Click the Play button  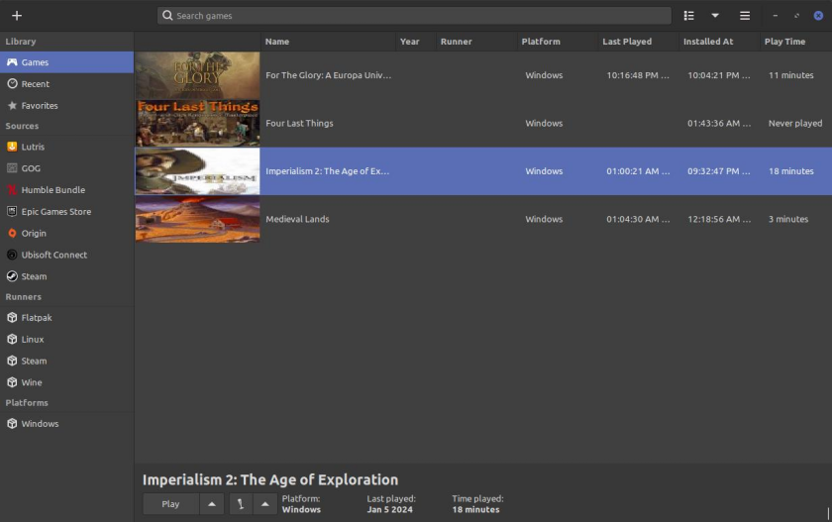coord(170,504)
